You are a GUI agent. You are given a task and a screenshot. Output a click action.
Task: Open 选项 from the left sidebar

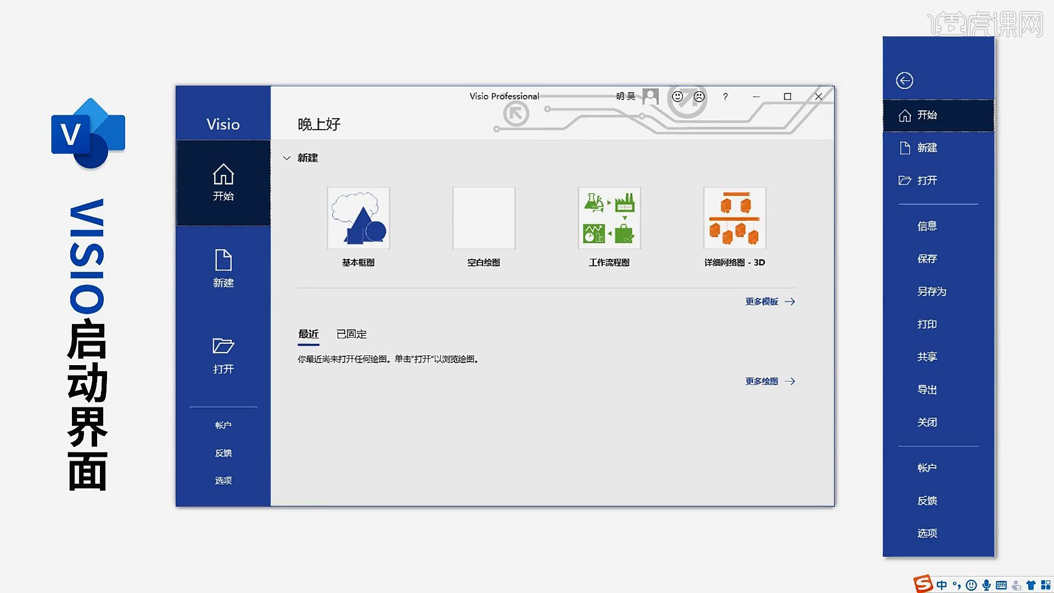pyautogui.click(x=223, y=480)
